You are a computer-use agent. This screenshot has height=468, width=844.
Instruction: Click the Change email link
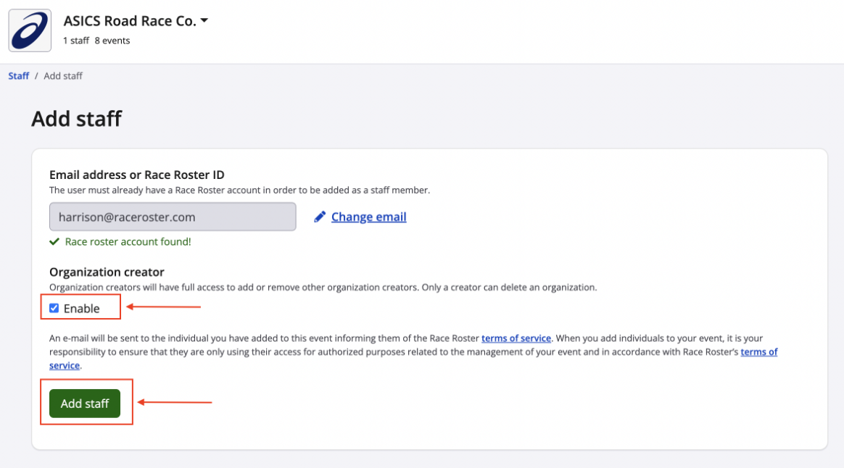pos(368,217)
